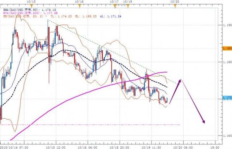
Task: Click the 10/15 12:00 time label
Action: click(x=56, y=147)
